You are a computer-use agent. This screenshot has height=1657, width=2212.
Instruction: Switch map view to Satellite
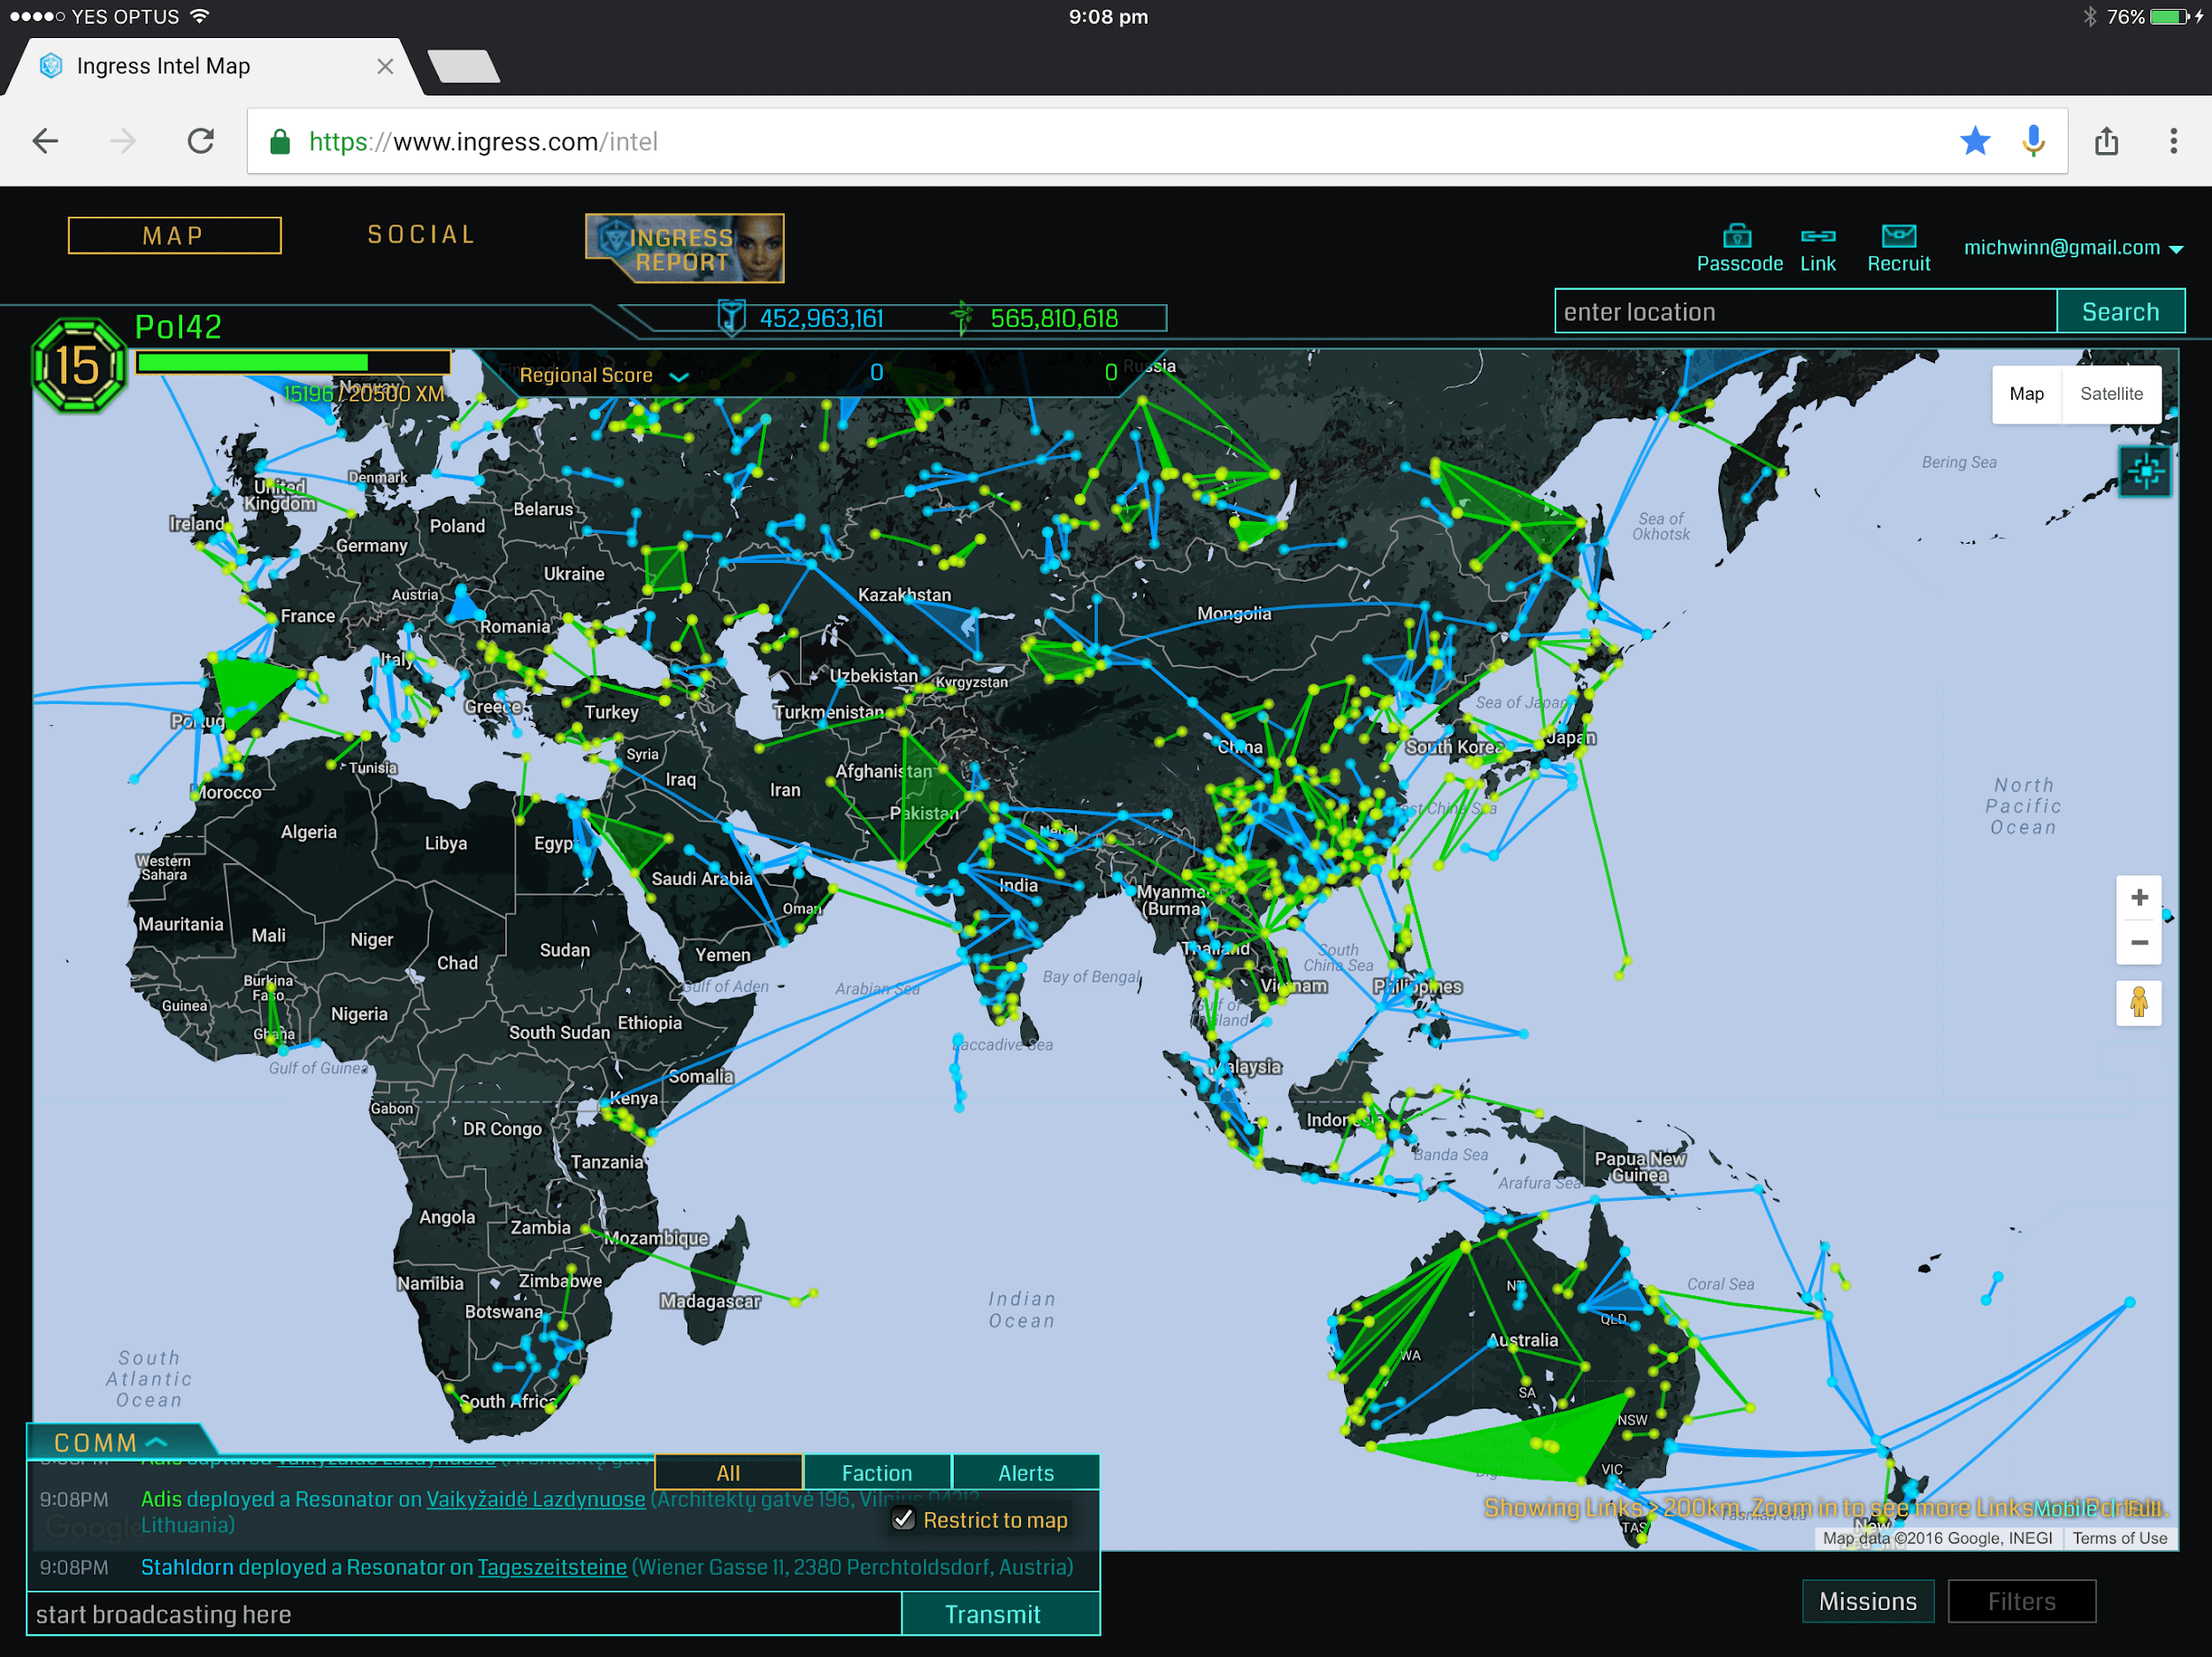(x=2110, y=393)
